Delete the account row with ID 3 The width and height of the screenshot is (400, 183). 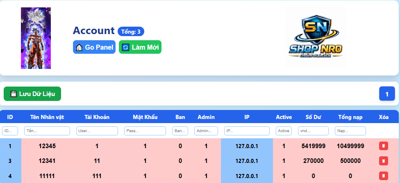384,161
